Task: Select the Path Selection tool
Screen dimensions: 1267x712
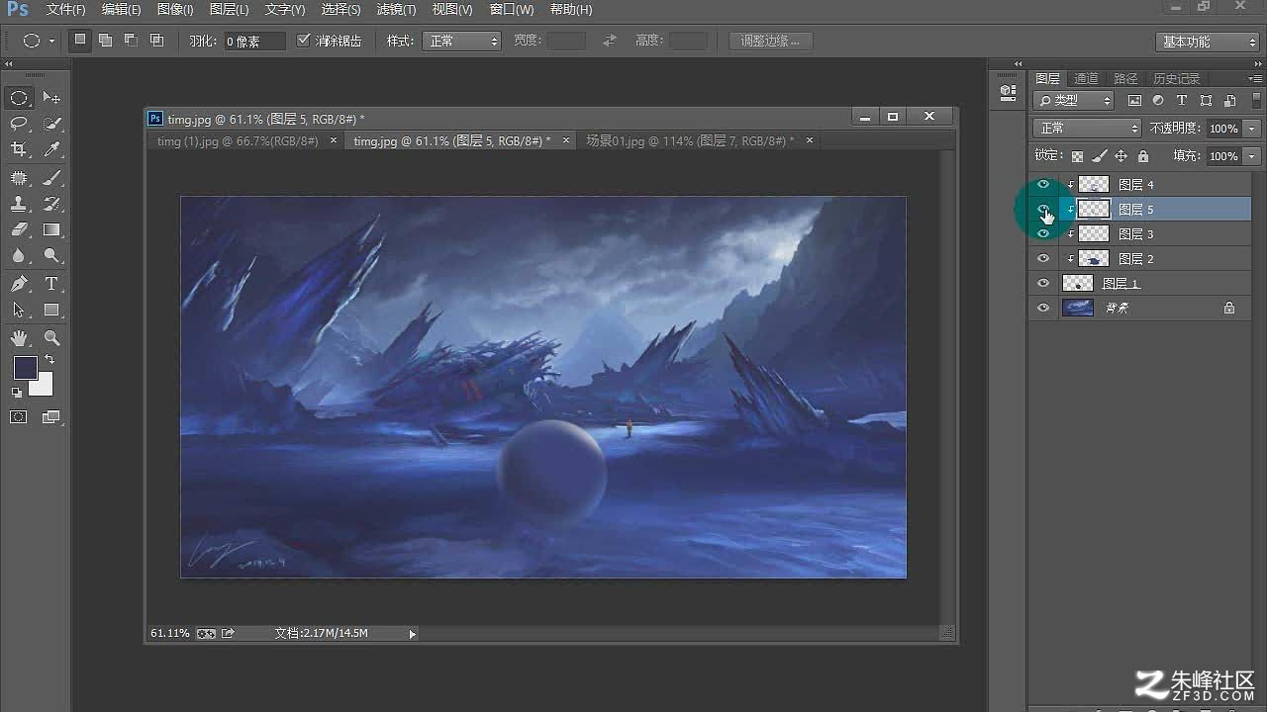Action: pyautogui.click(x=19, y=310)
